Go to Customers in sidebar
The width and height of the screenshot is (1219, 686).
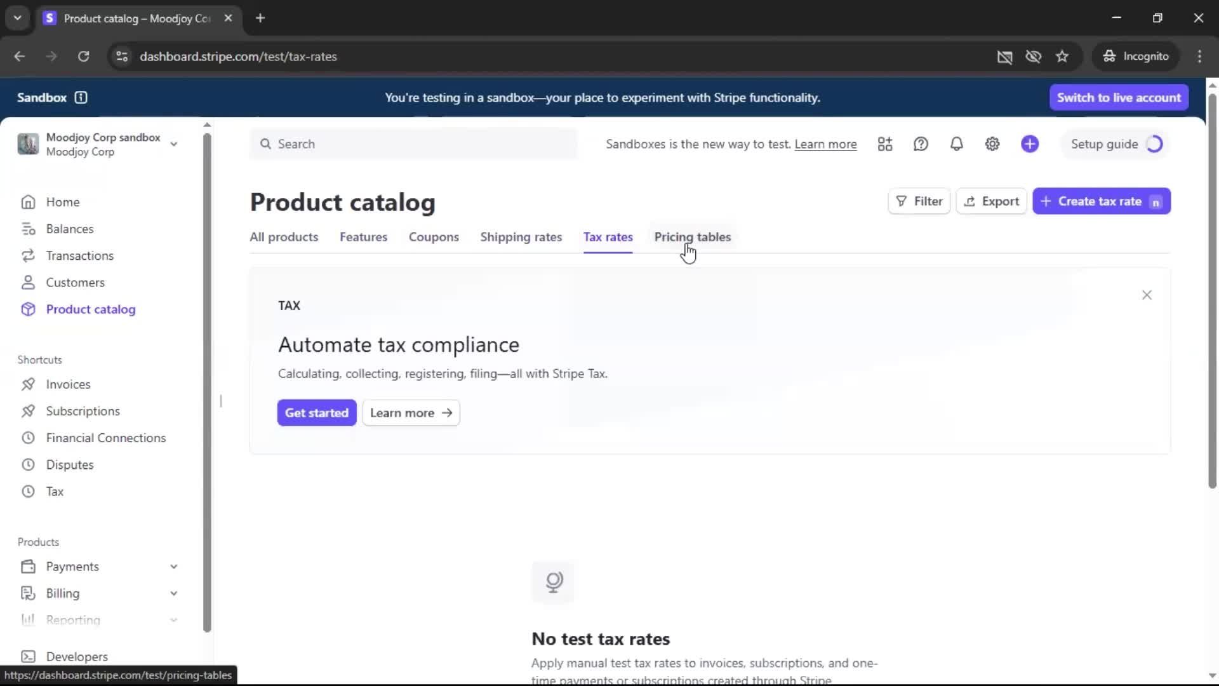pos(75,283)
